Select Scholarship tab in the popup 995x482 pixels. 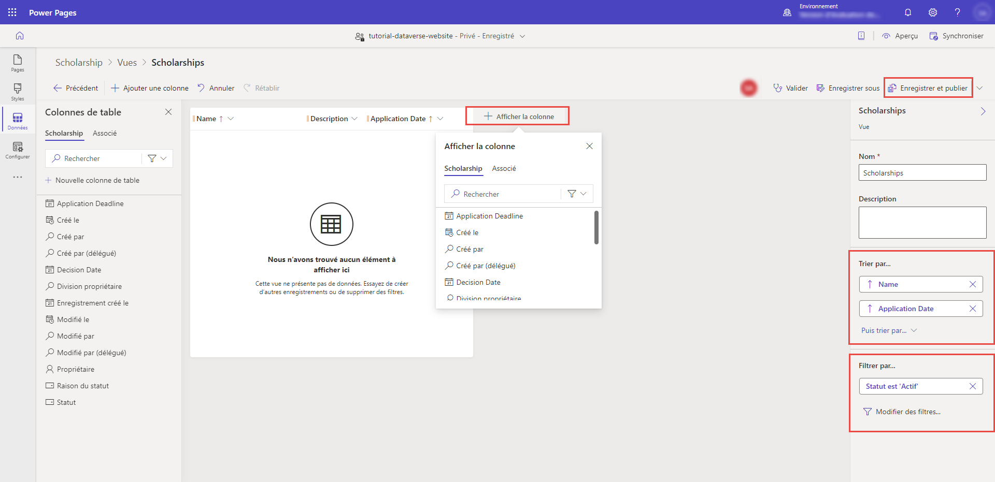click(x=463, y=168)
